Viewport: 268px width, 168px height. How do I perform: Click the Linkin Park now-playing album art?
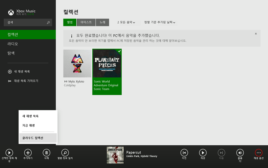(x=115, y=155)
